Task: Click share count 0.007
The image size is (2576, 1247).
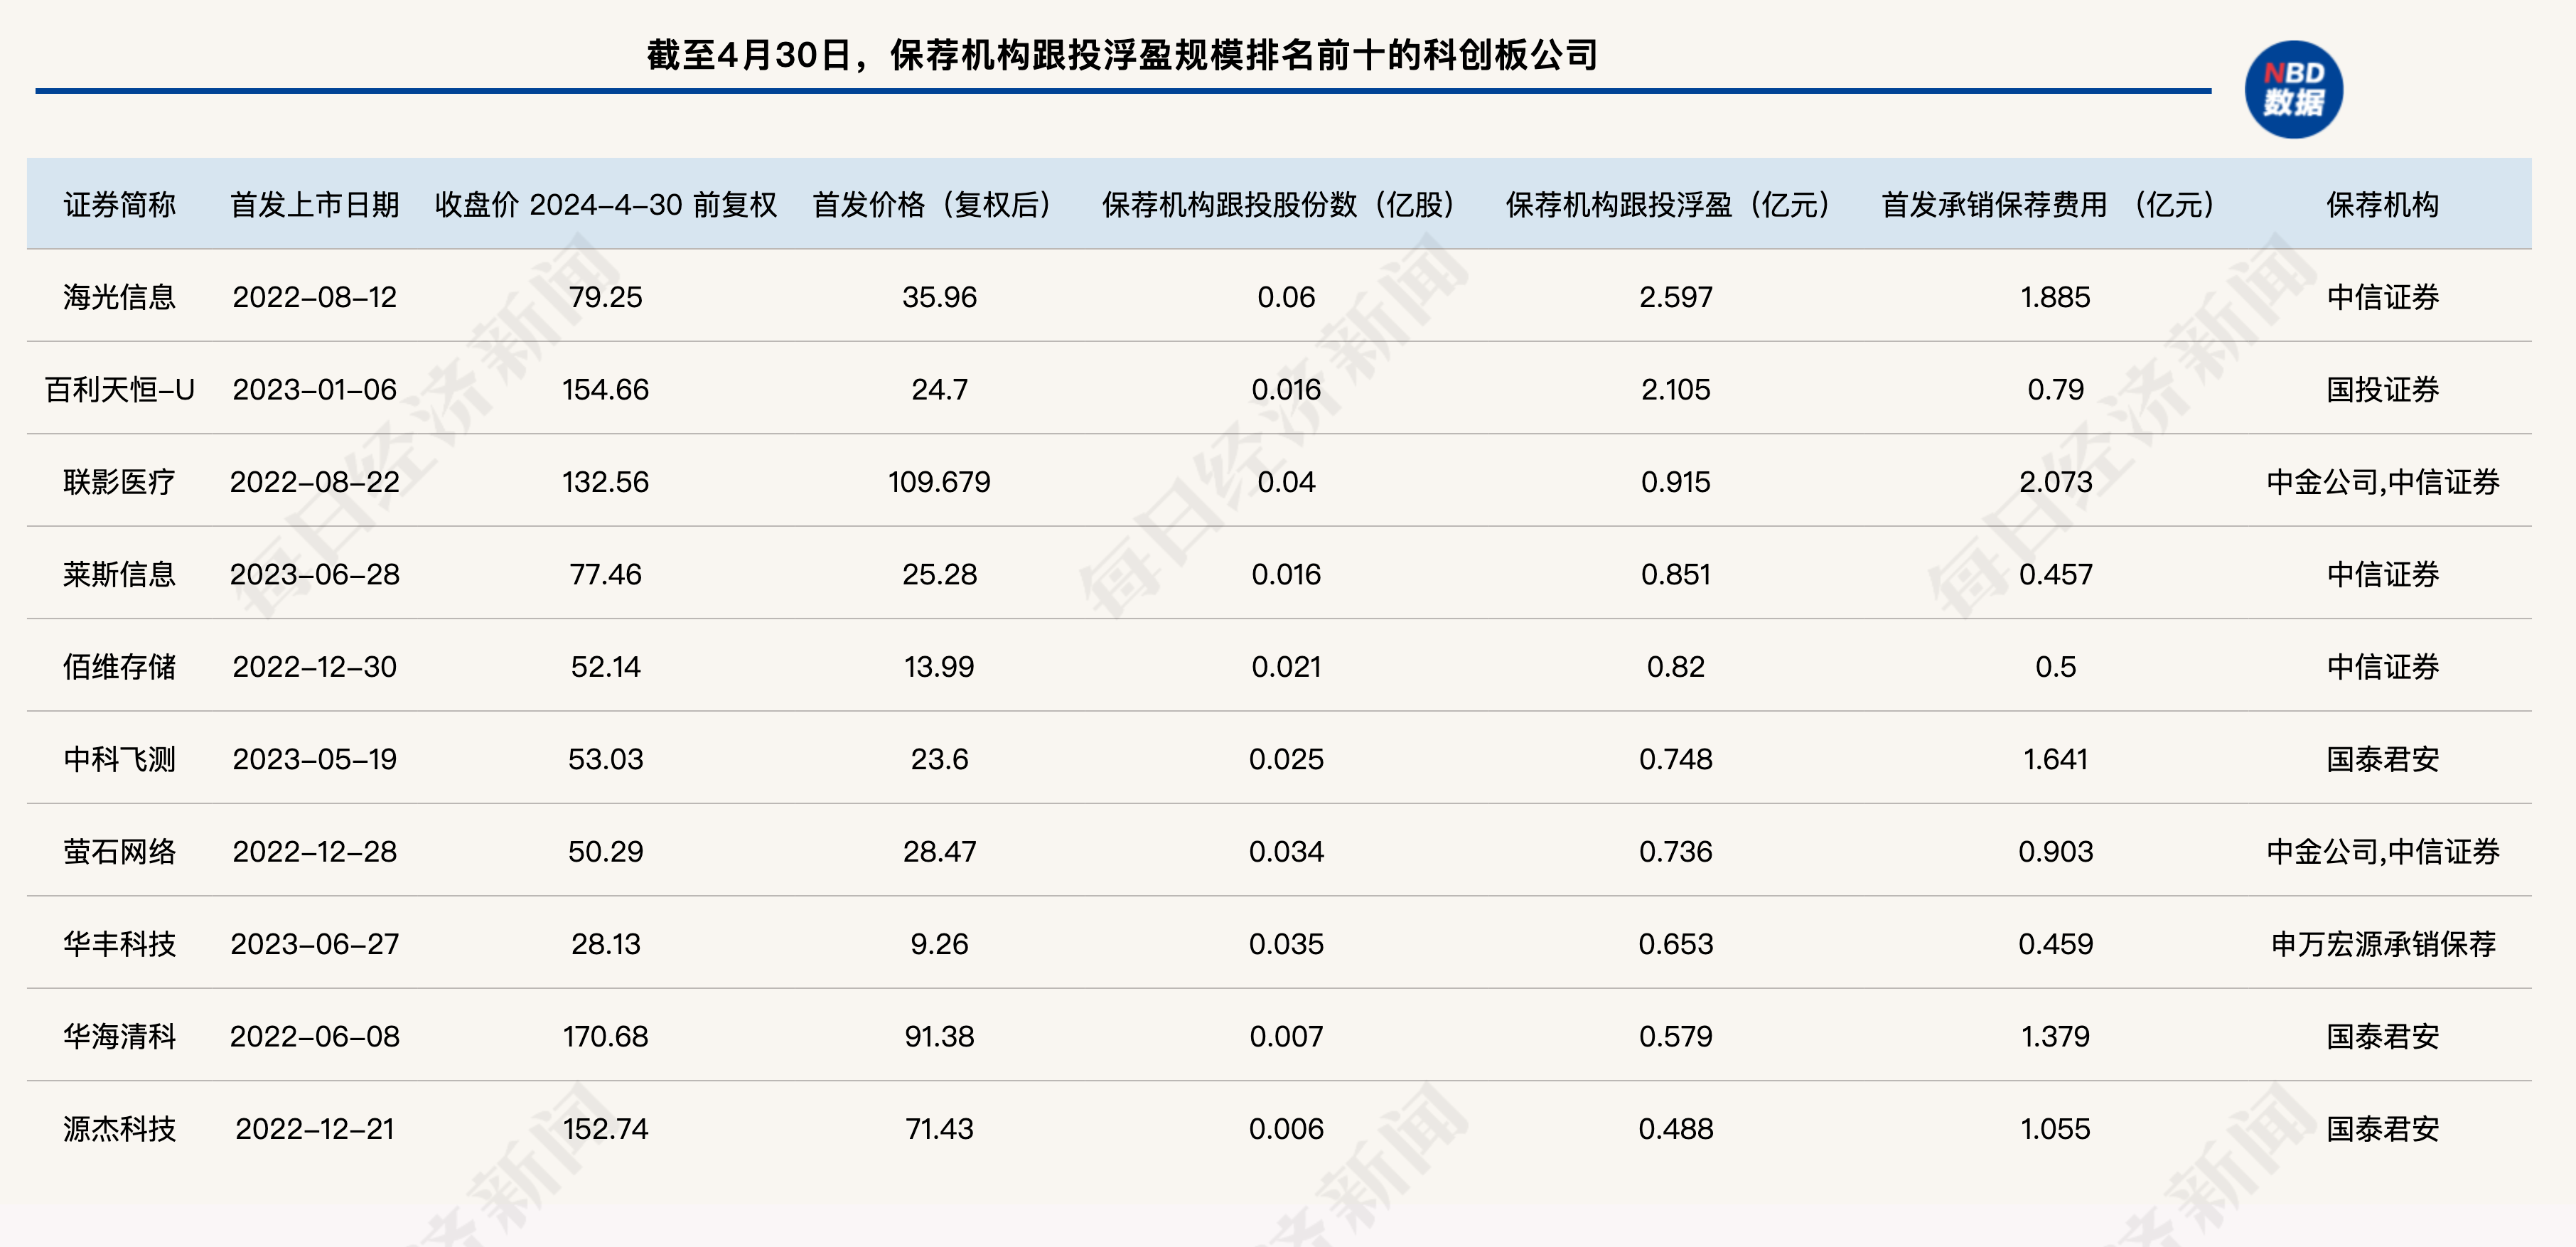Action: (x=1286, y=1036)
